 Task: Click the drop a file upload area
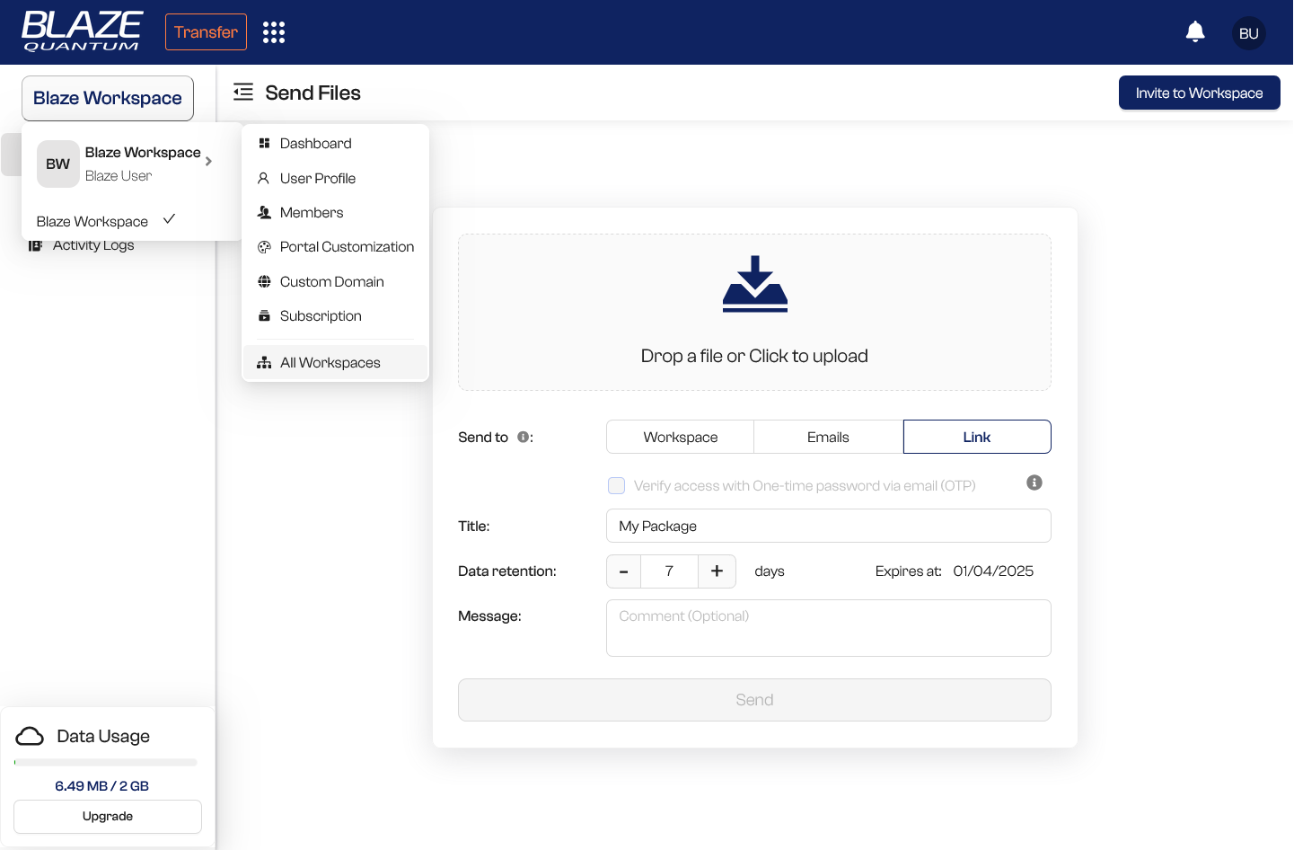754,313
